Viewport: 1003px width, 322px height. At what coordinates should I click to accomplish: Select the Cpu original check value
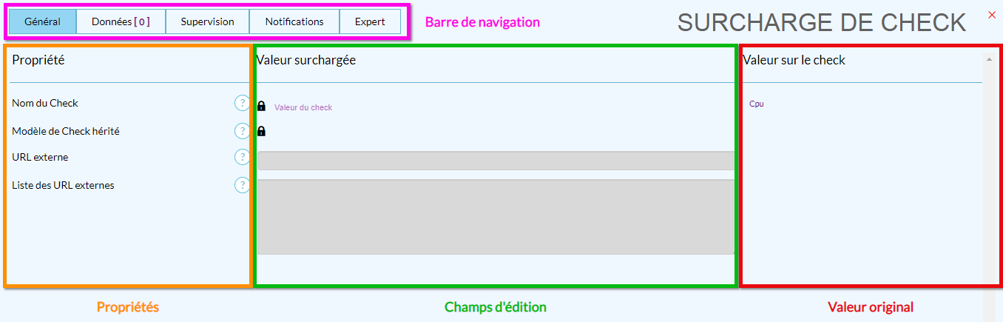coord(756,104)
